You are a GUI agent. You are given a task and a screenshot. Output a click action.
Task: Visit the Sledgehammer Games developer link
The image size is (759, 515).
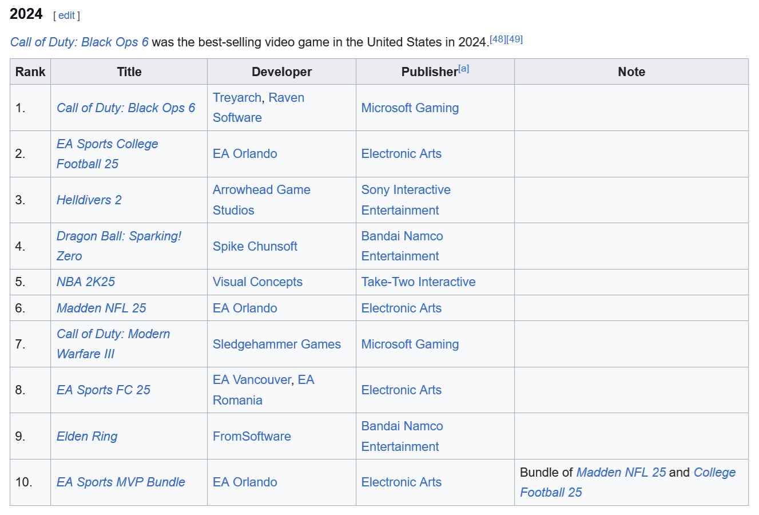pyautogui.click(x=277, y=344)
